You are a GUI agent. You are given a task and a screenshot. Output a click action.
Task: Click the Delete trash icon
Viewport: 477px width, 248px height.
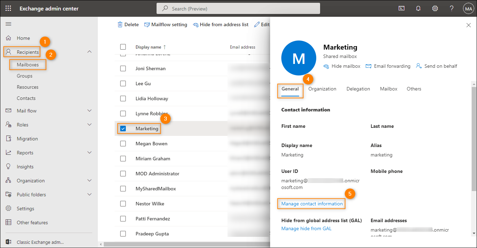pyautogui.click(x=120, y=24)
